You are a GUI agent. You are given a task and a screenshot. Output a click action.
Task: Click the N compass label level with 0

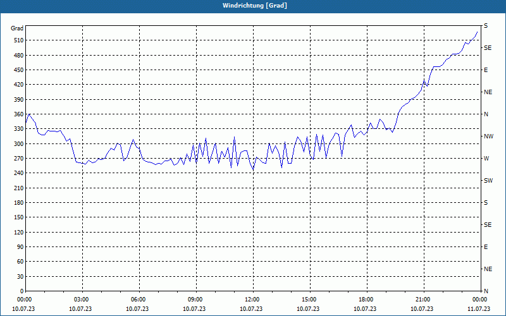click(x=486, y=291)
